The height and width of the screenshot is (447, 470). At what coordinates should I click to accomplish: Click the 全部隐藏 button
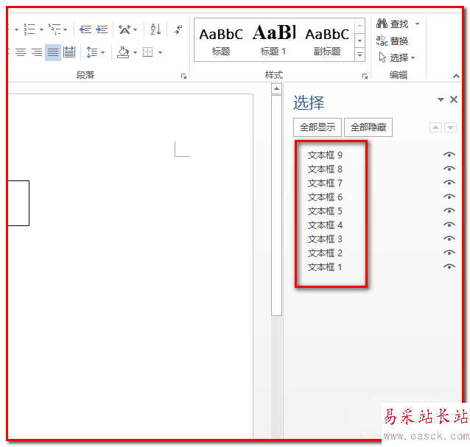(368, 127)
